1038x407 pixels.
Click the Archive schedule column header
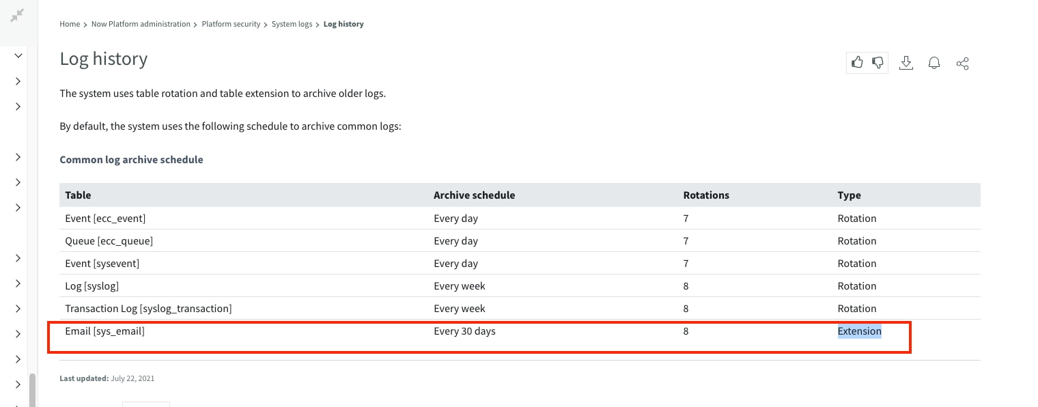pos(474,195)
